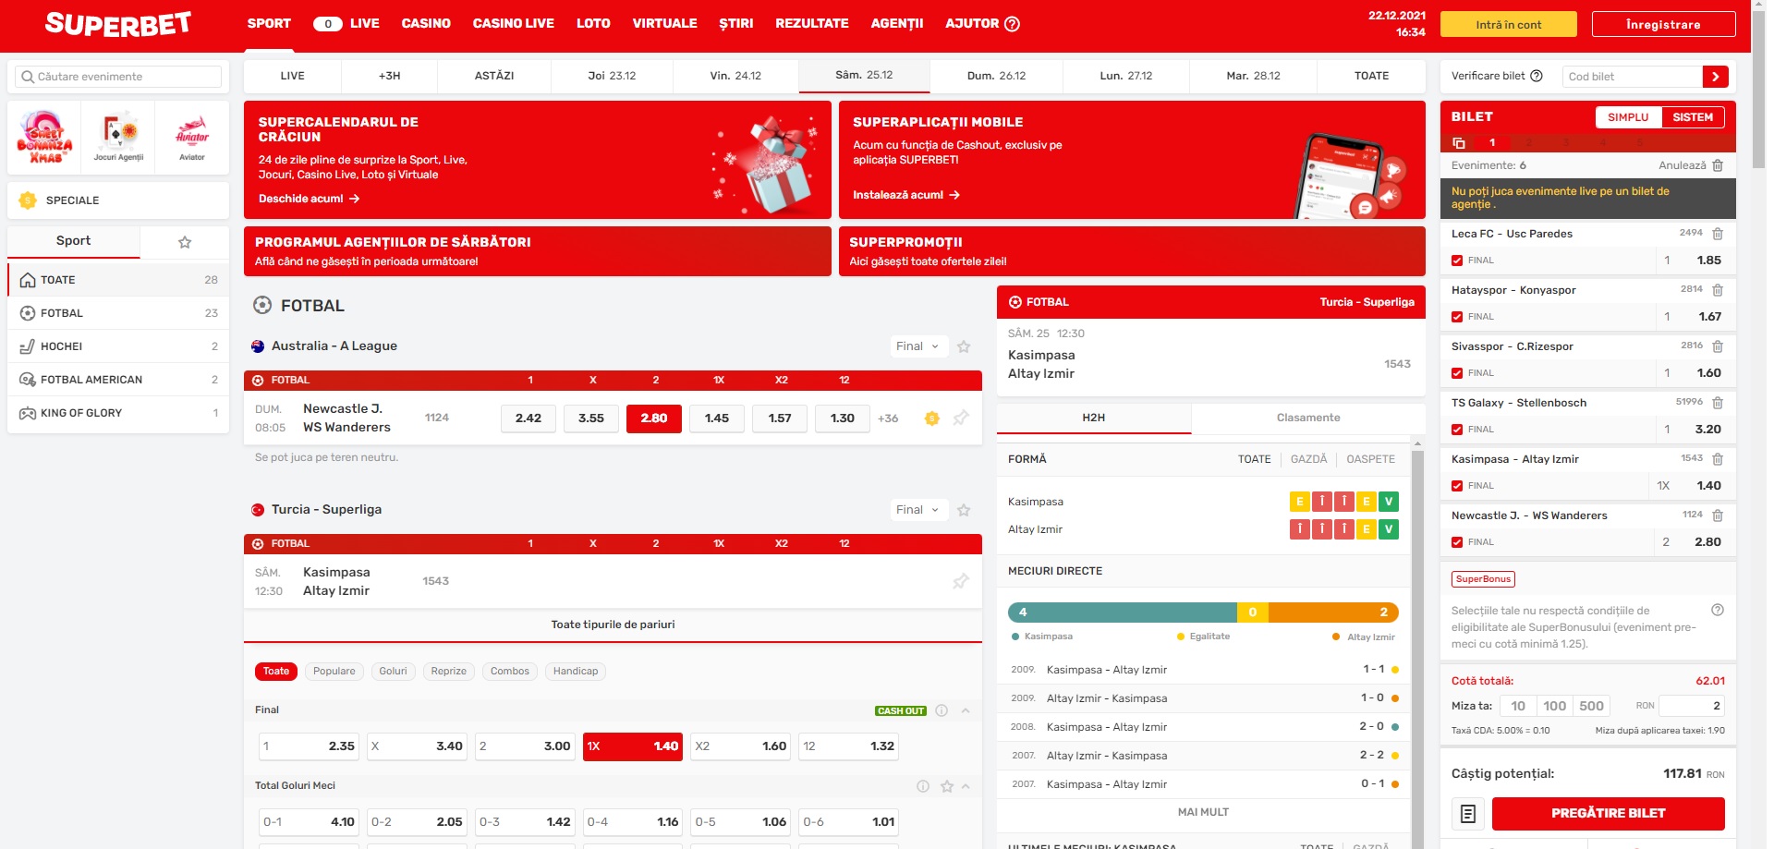Click PREGĂTIRE BILET button
This screenshot has height=849, width=1774.
1609,814
